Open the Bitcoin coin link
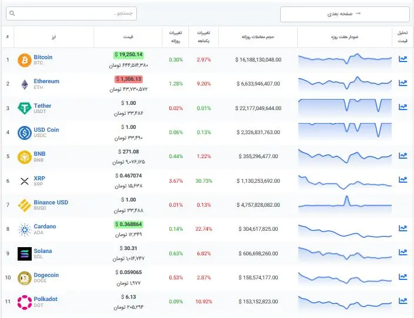 pos(43,57)
